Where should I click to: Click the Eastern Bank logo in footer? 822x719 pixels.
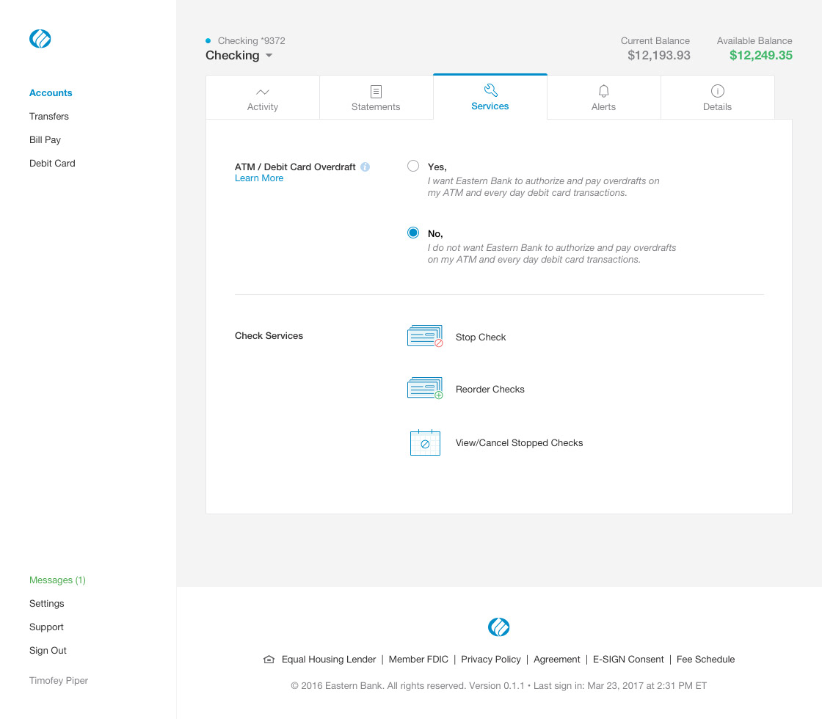(498, 627)
